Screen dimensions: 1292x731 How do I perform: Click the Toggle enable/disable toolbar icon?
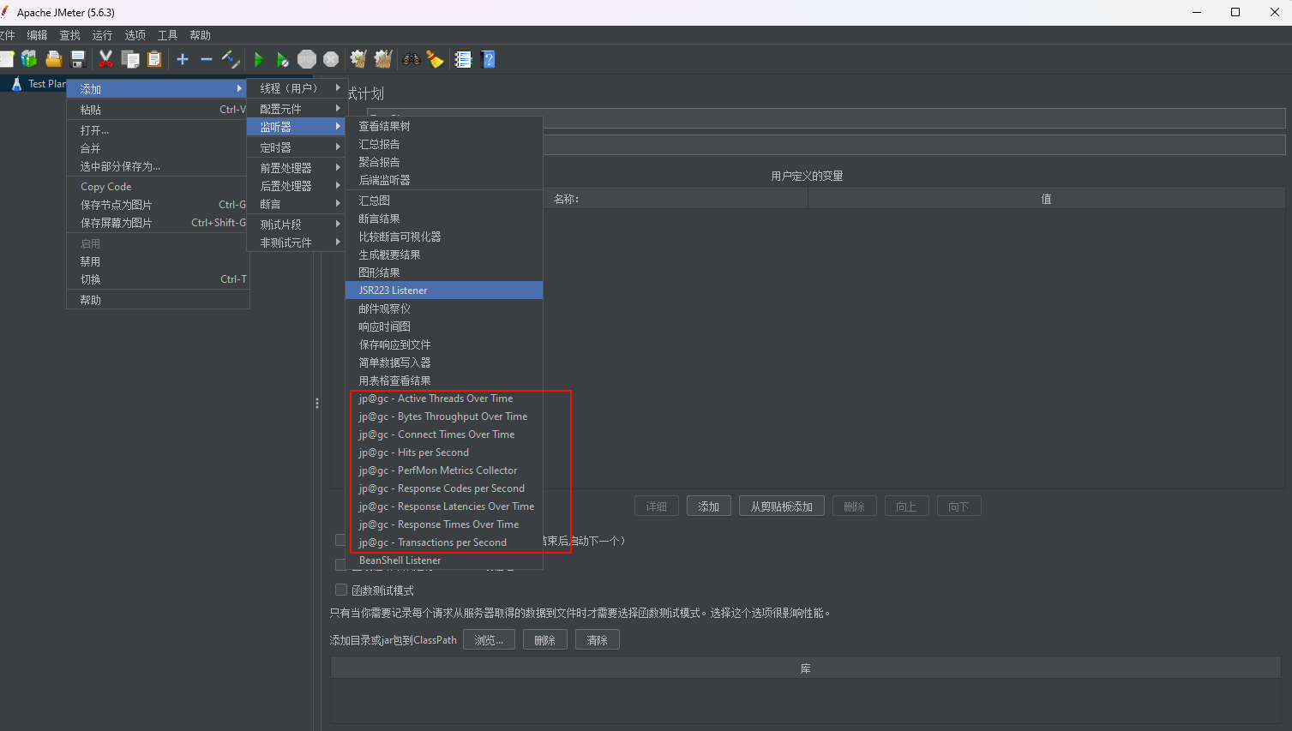click(x=230, y=59)
